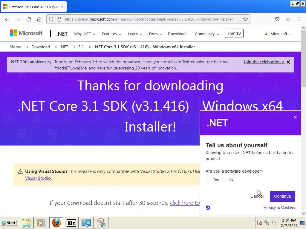Click the survey refresh logo icon
Screen dimensions: 306x229
click(x=208, y=208)
